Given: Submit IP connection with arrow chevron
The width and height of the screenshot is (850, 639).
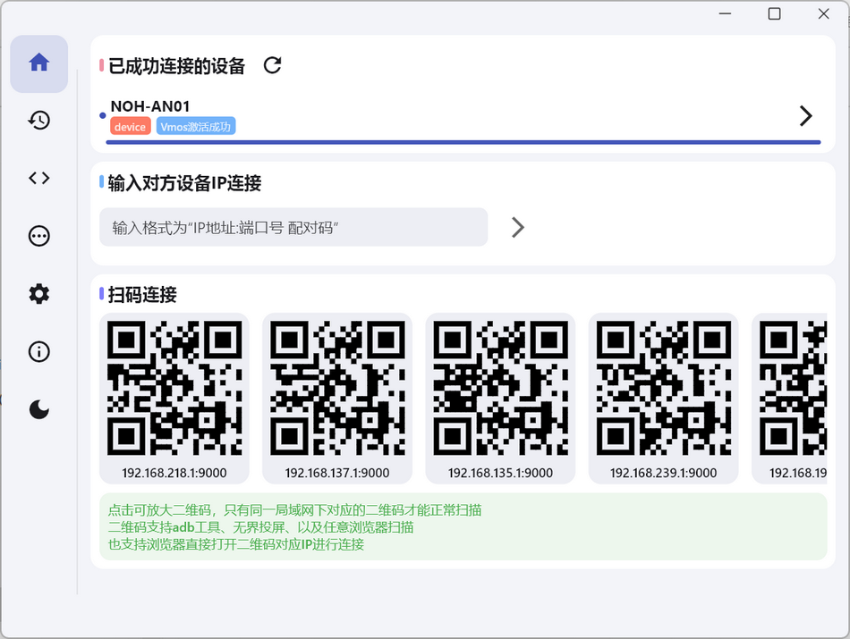Looking at the screenshot, I should pos(517,227).
